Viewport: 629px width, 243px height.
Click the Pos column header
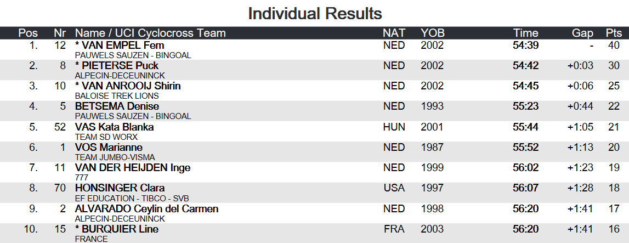(x=28, y=33)
